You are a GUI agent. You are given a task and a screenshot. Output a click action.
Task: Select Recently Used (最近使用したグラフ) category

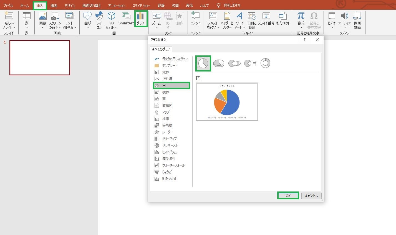171,59
